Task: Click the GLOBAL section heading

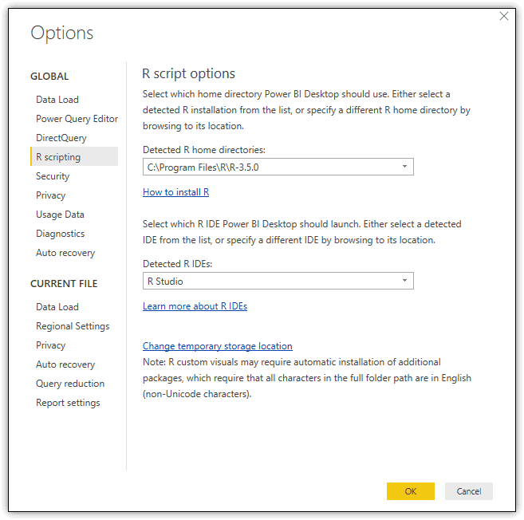Action: point(49,77)
